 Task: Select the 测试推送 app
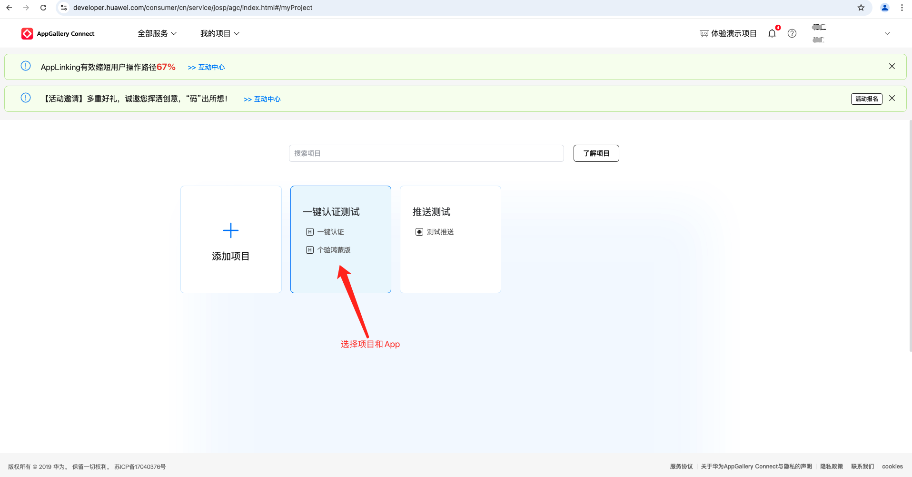(x=440, y=232)
